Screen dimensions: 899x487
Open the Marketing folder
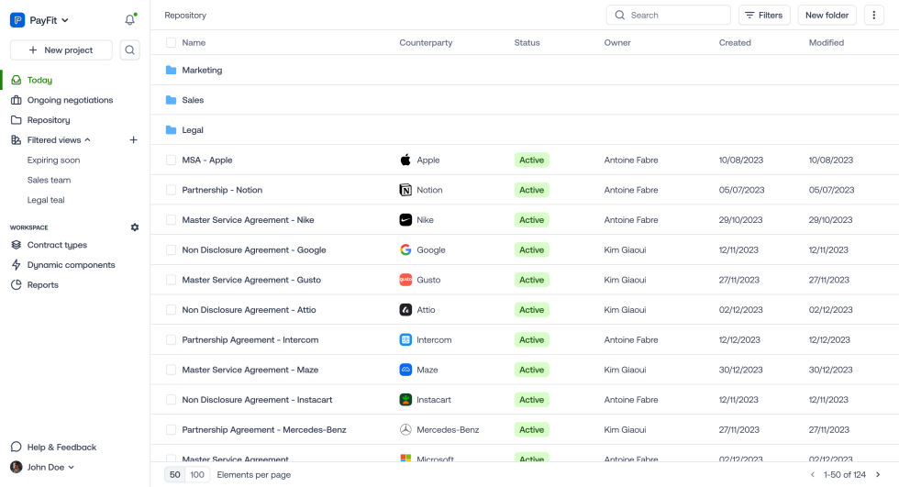(x=202, y=71)
